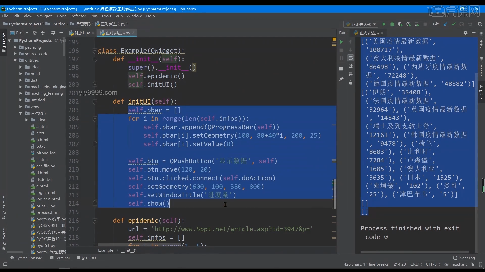Pin the Run tab
This screenshot has height=272, width=485.
coord(341,79)
